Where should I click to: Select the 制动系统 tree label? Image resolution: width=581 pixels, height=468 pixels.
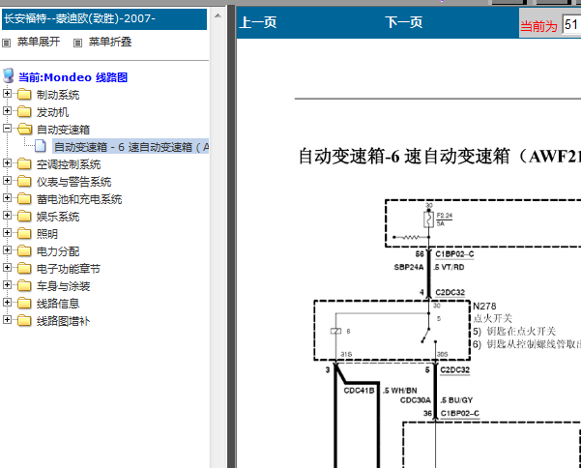[58, 95]
